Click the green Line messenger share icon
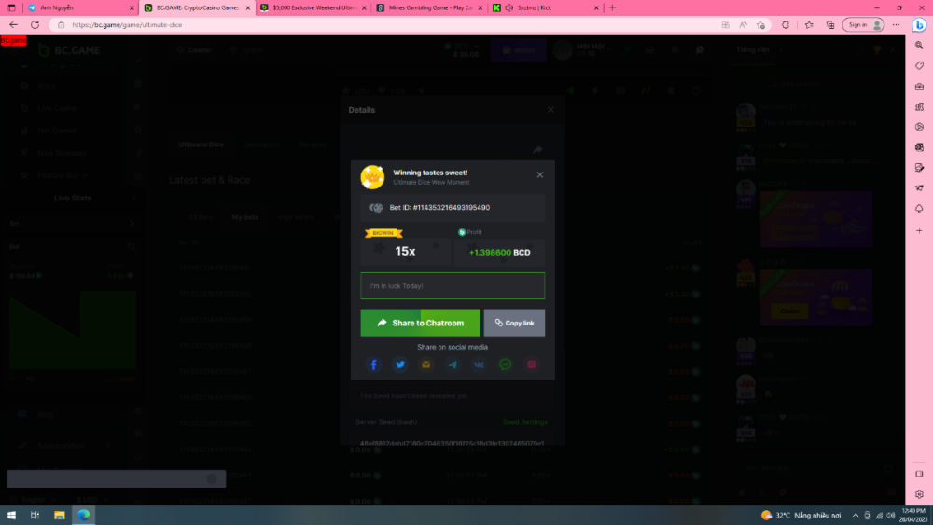The width and height of the screenshot is (933, 525). [505, 366]
